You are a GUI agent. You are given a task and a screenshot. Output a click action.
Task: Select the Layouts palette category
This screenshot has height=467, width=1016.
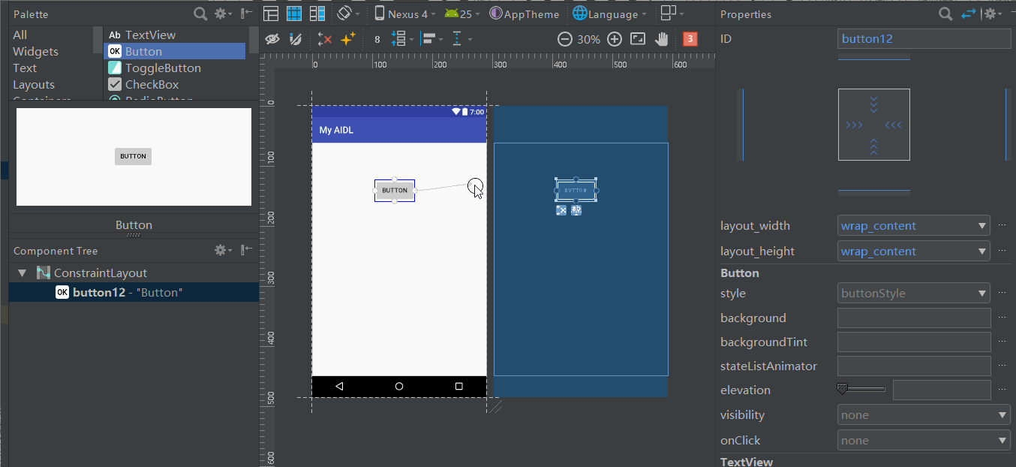[34, 85]
